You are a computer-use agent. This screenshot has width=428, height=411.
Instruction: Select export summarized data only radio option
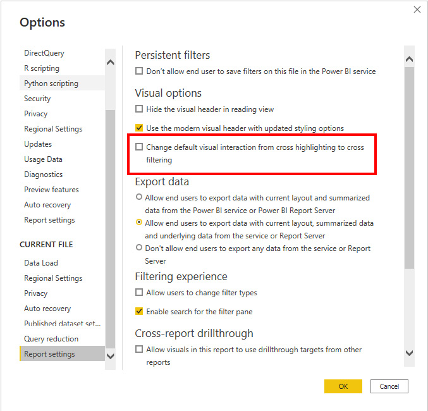click(140, 198)
